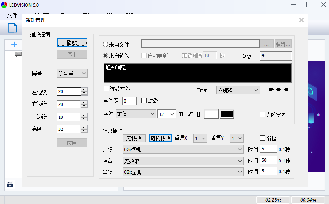329x204 pixels.
Task: Open the 屏号 dropdown showing 所有屏
Action: [72, 74]
